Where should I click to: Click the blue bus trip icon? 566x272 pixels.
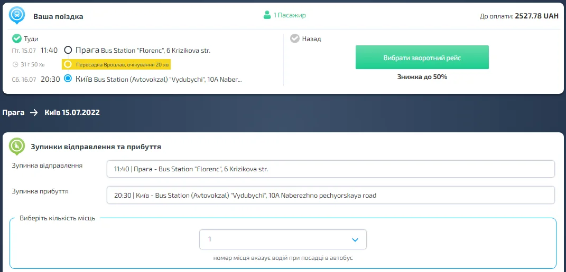tap(17, 15)
